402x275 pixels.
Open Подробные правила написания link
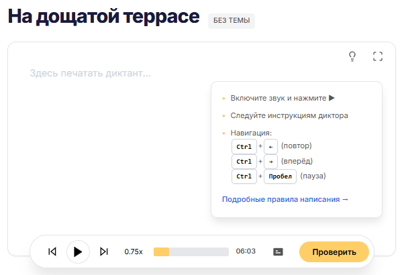tap(285, 199)
